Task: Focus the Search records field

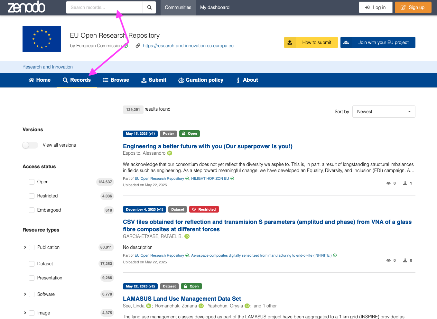Action: click(x=104, y=7)
